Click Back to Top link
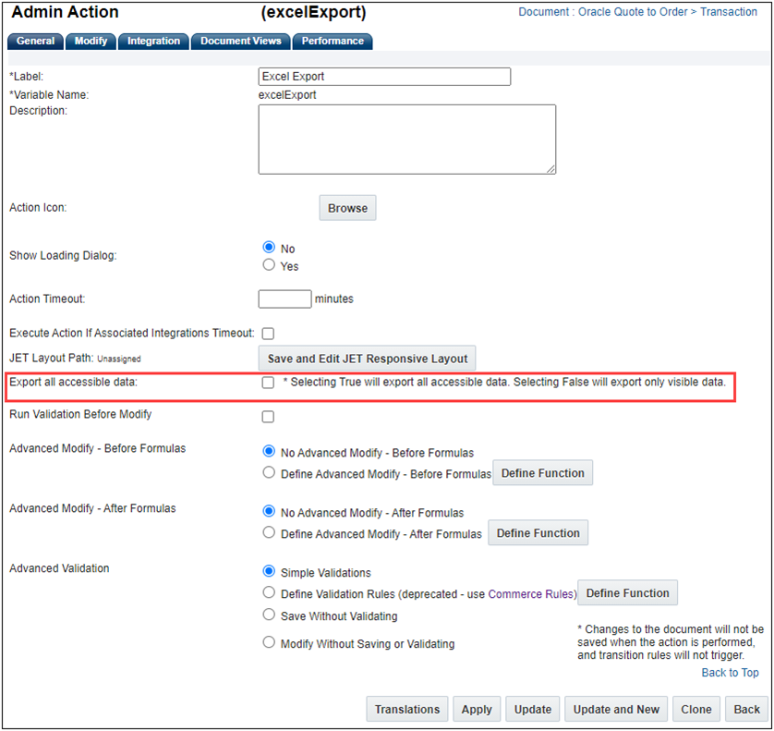The image size is (774, 731). tap(730, 672)
